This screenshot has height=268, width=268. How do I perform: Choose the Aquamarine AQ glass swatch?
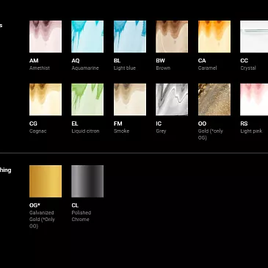pos(87,37)
